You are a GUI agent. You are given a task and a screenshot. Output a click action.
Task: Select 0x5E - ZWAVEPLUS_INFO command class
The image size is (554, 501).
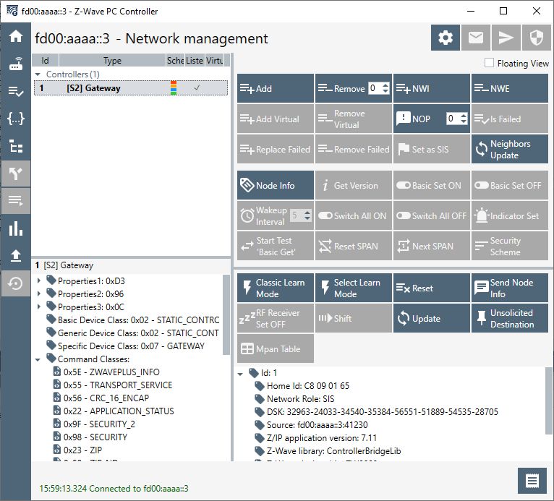coord(111,372)
